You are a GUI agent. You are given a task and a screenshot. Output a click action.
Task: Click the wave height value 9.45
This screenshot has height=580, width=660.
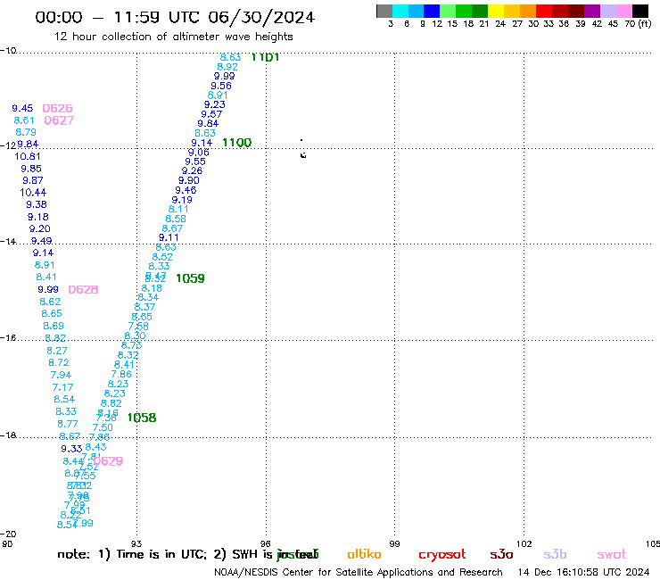point(22,108)
